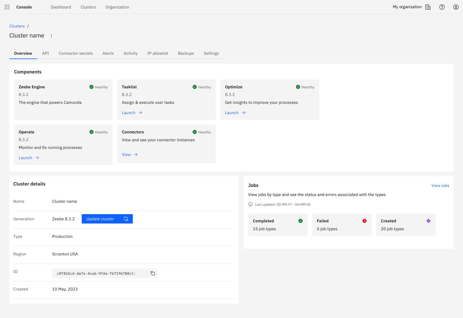Viewport: 463px width, 318px height.
Task: Copy the cluster ID to clipboard
Action: coord(153,273)
